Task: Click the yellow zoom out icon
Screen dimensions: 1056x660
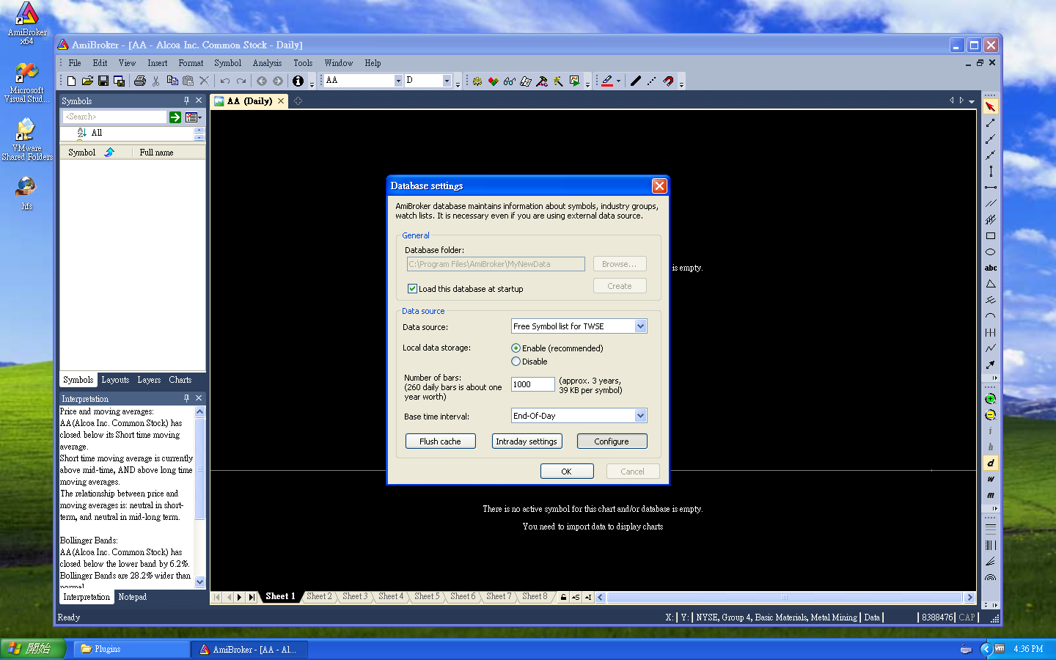Action: [x=991, y=415]
